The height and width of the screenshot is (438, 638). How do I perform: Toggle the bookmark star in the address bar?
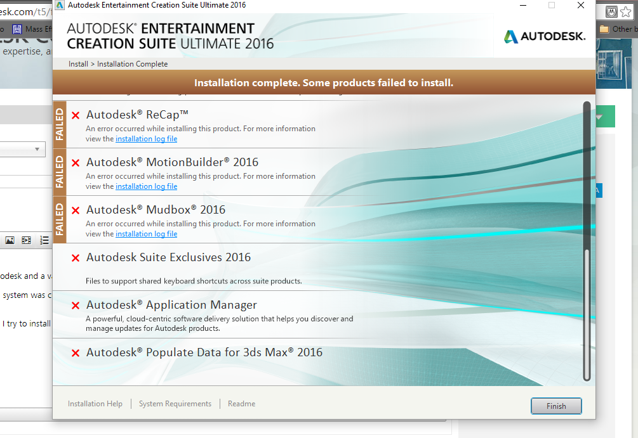coord(625,11)
